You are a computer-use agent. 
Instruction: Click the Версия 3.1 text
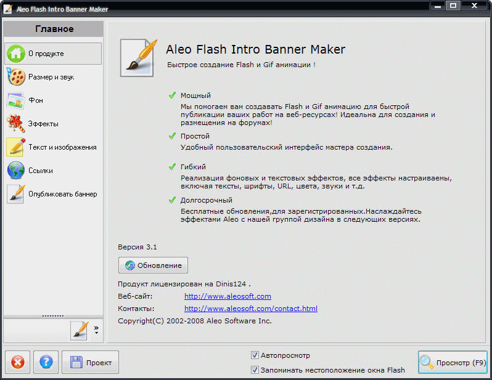(x=137, y=247)
